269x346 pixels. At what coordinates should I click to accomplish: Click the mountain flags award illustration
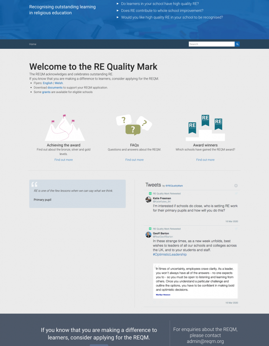pos(65,128)
